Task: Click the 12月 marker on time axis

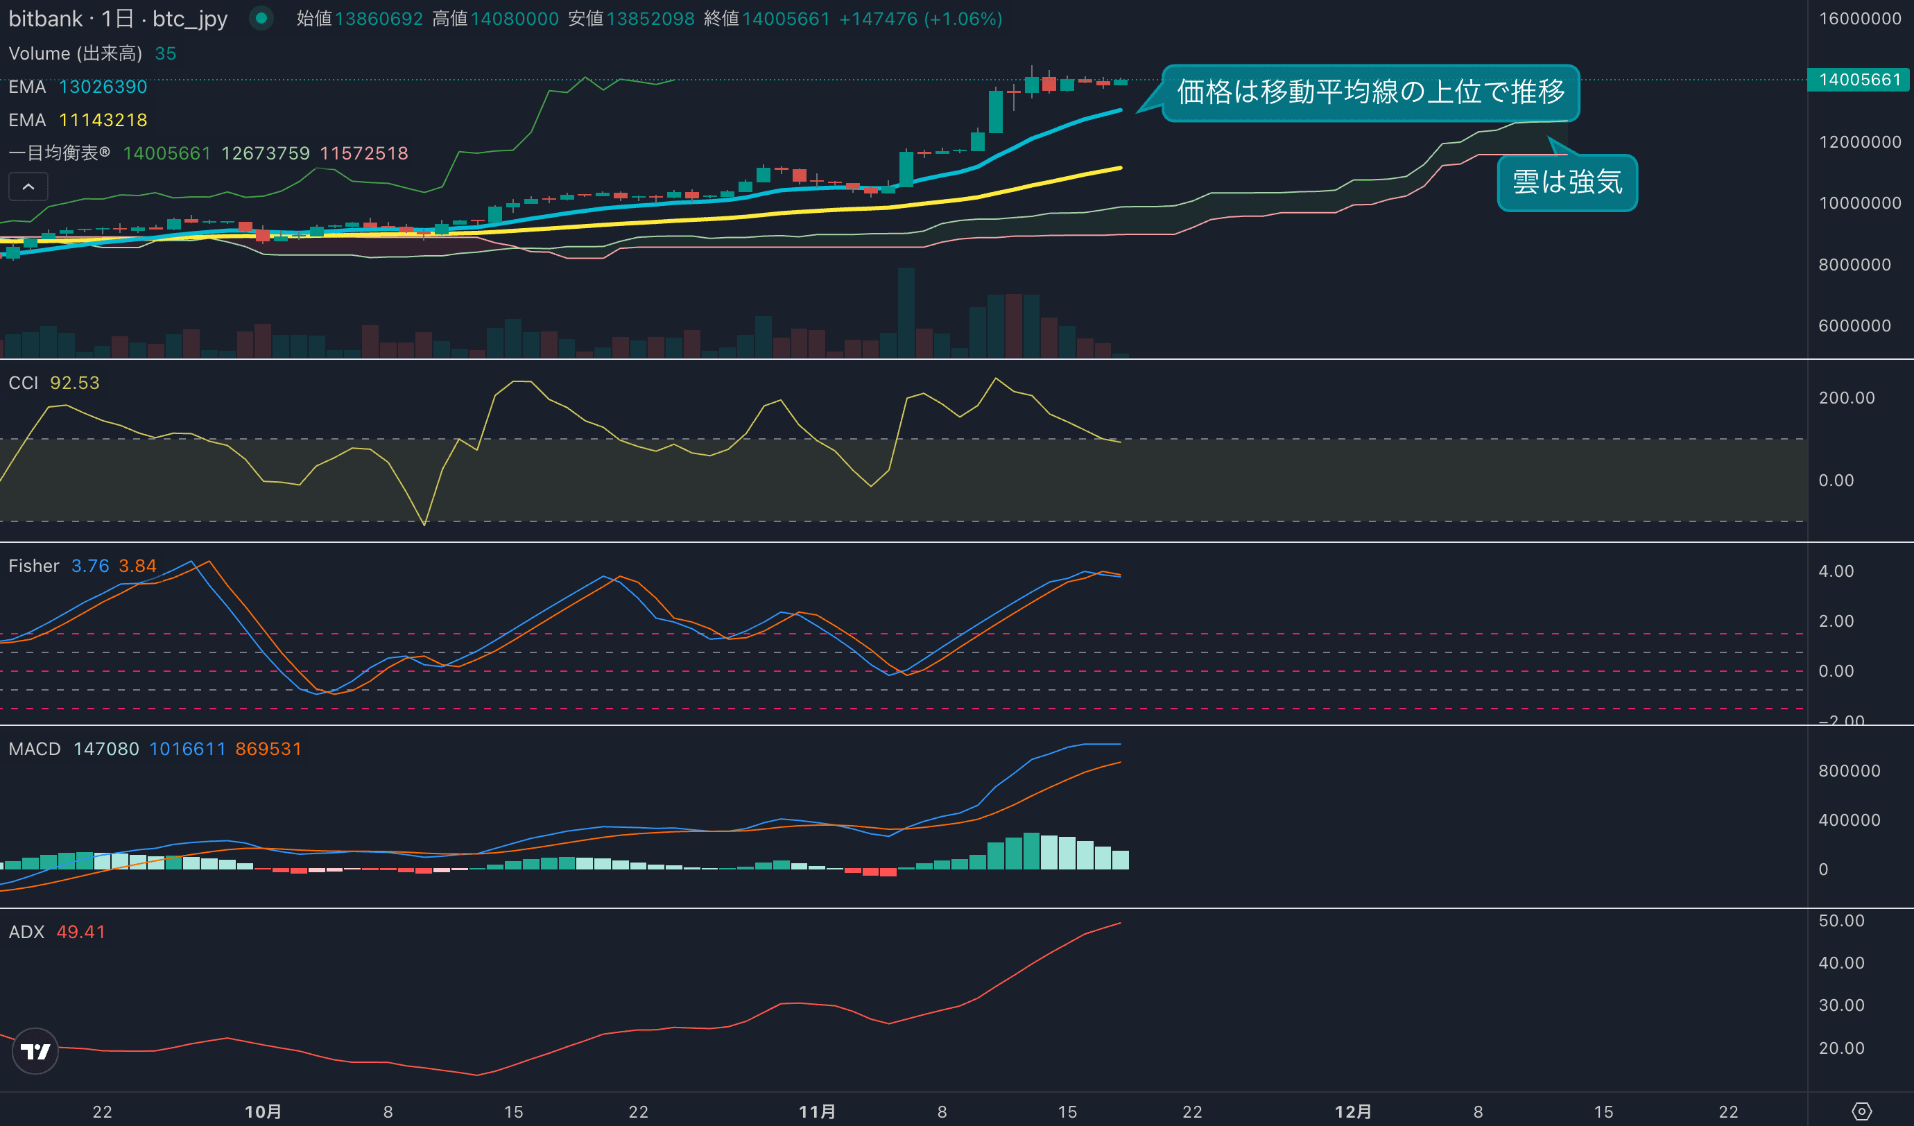Action: pyautogui.click(x=1354, y=1111)
